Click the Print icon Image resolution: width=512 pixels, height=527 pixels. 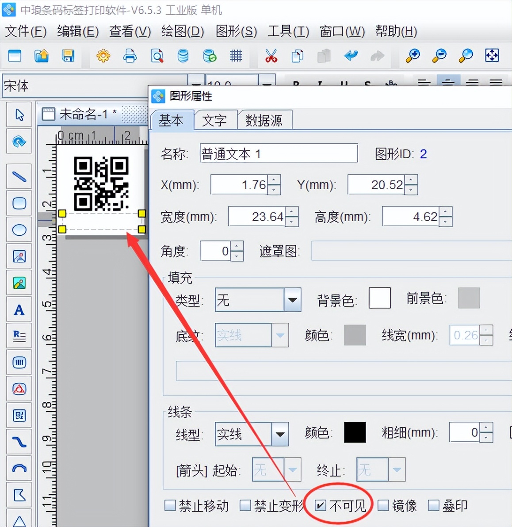[130, 56]
